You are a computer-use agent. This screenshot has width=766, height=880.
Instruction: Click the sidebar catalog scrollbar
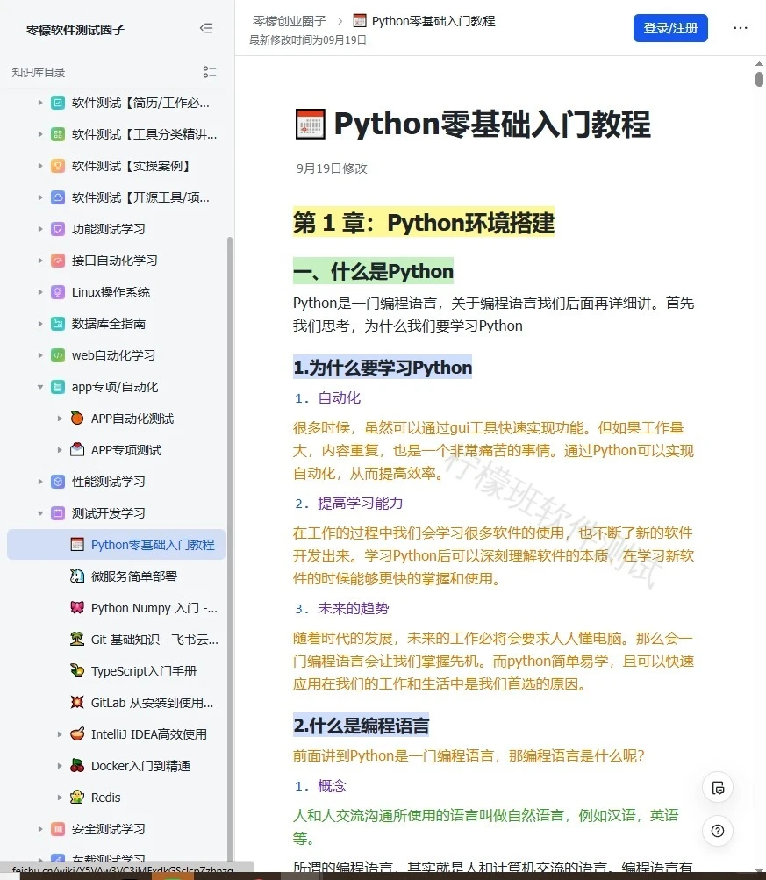[230, 547]
